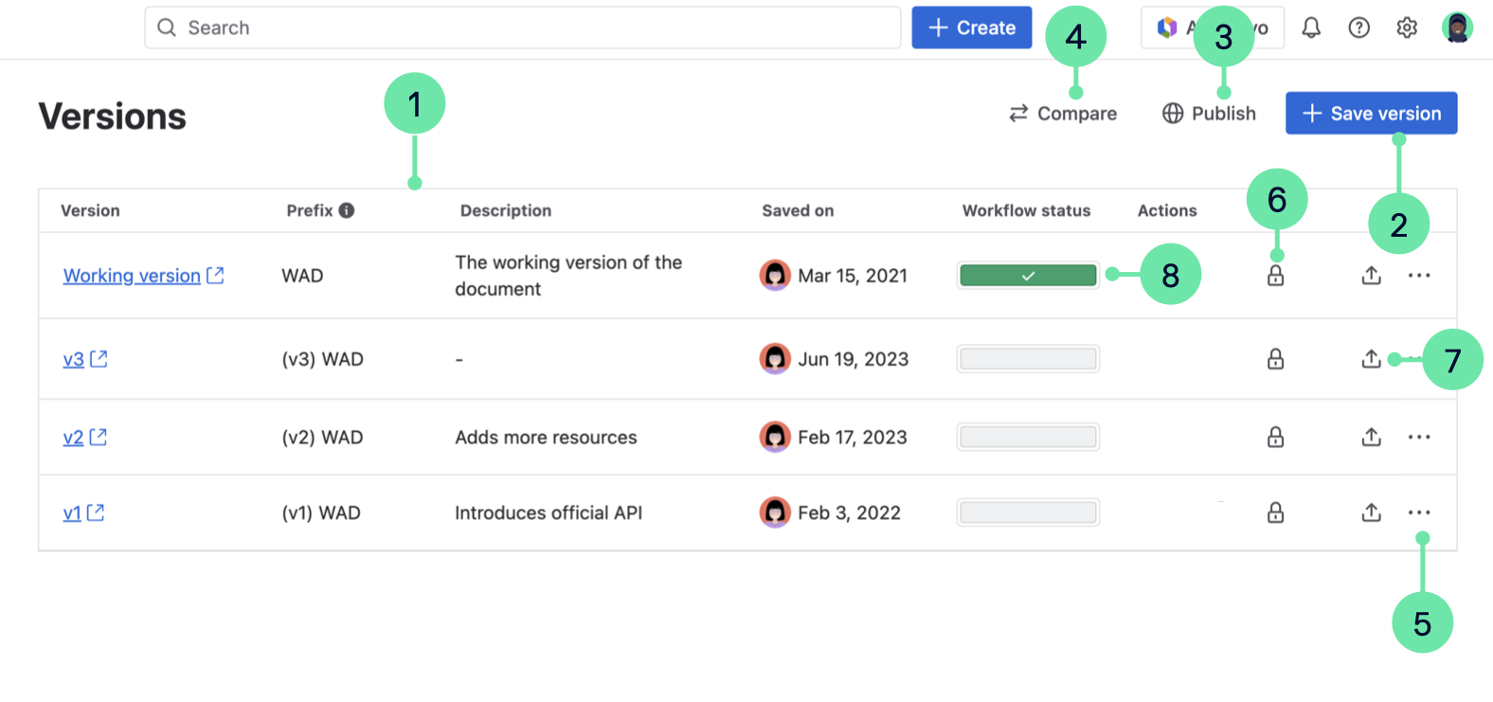
Task: Click the export icon on the v2 row
Action: (x=1371, y=437)
